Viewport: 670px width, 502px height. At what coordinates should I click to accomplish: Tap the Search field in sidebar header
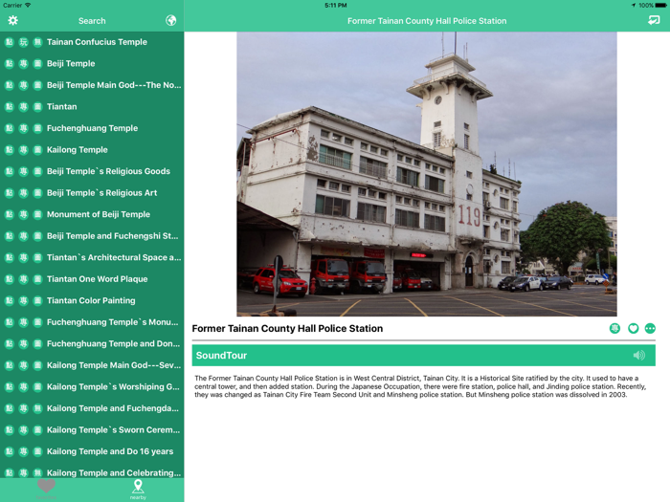92,20
